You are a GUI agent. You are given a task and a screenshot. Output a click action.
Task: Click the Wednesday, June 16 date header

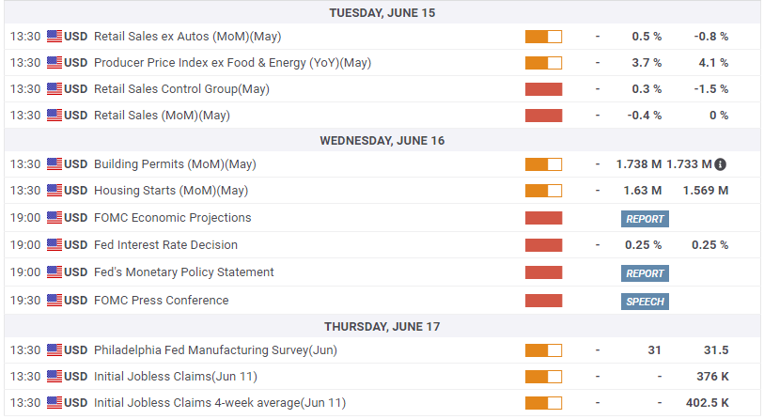tap(382, 141)
